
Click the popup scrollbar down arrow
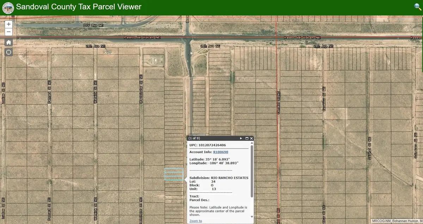252,216
